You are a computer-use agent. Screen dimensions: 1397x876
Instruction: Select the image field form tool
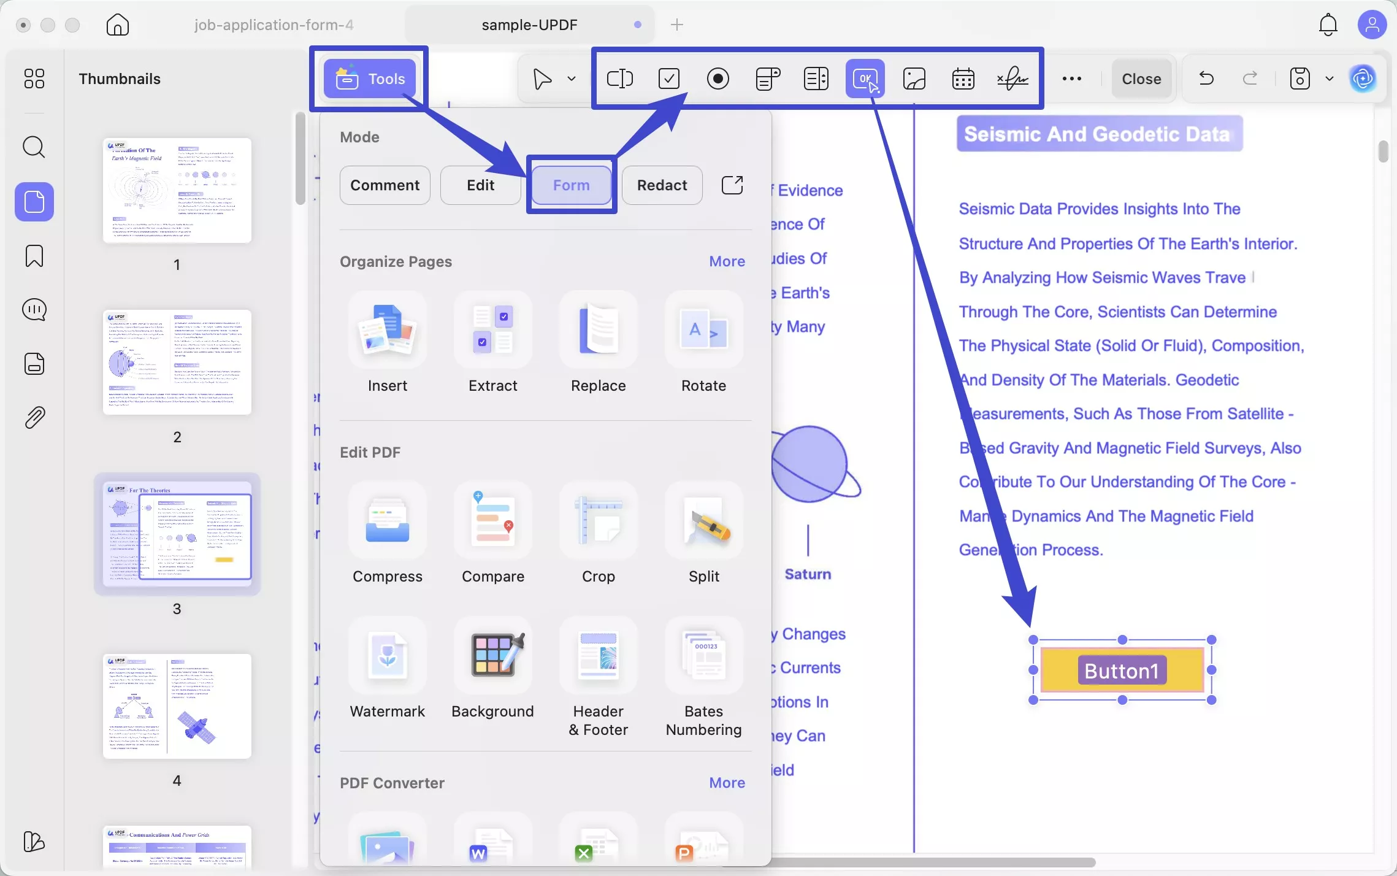(x=914, y=79)
